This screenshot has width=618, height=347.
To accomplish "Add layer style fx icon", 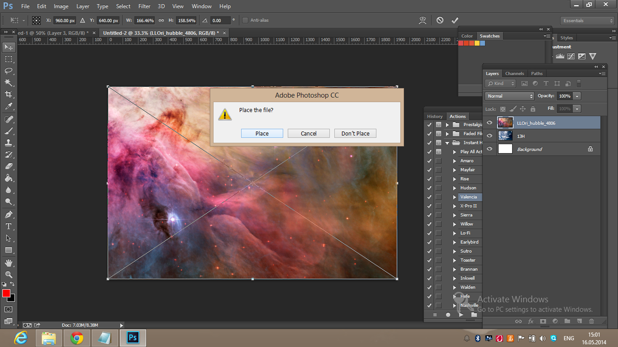I will (x=531, y=321).
